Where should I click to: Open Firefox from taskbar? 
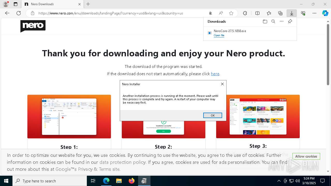[x=131, y=181]
